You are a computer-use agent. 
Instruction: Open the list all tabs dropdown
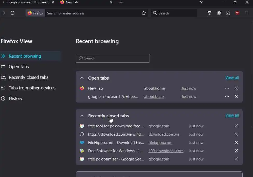202,2
